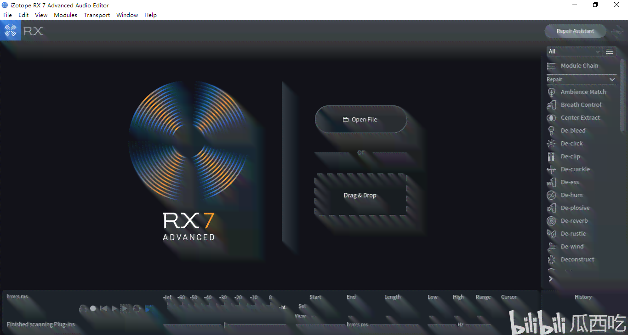Click the icon beside Repair Assistant
The height and width of the screenshot is (335, 628).
point(617,31)
